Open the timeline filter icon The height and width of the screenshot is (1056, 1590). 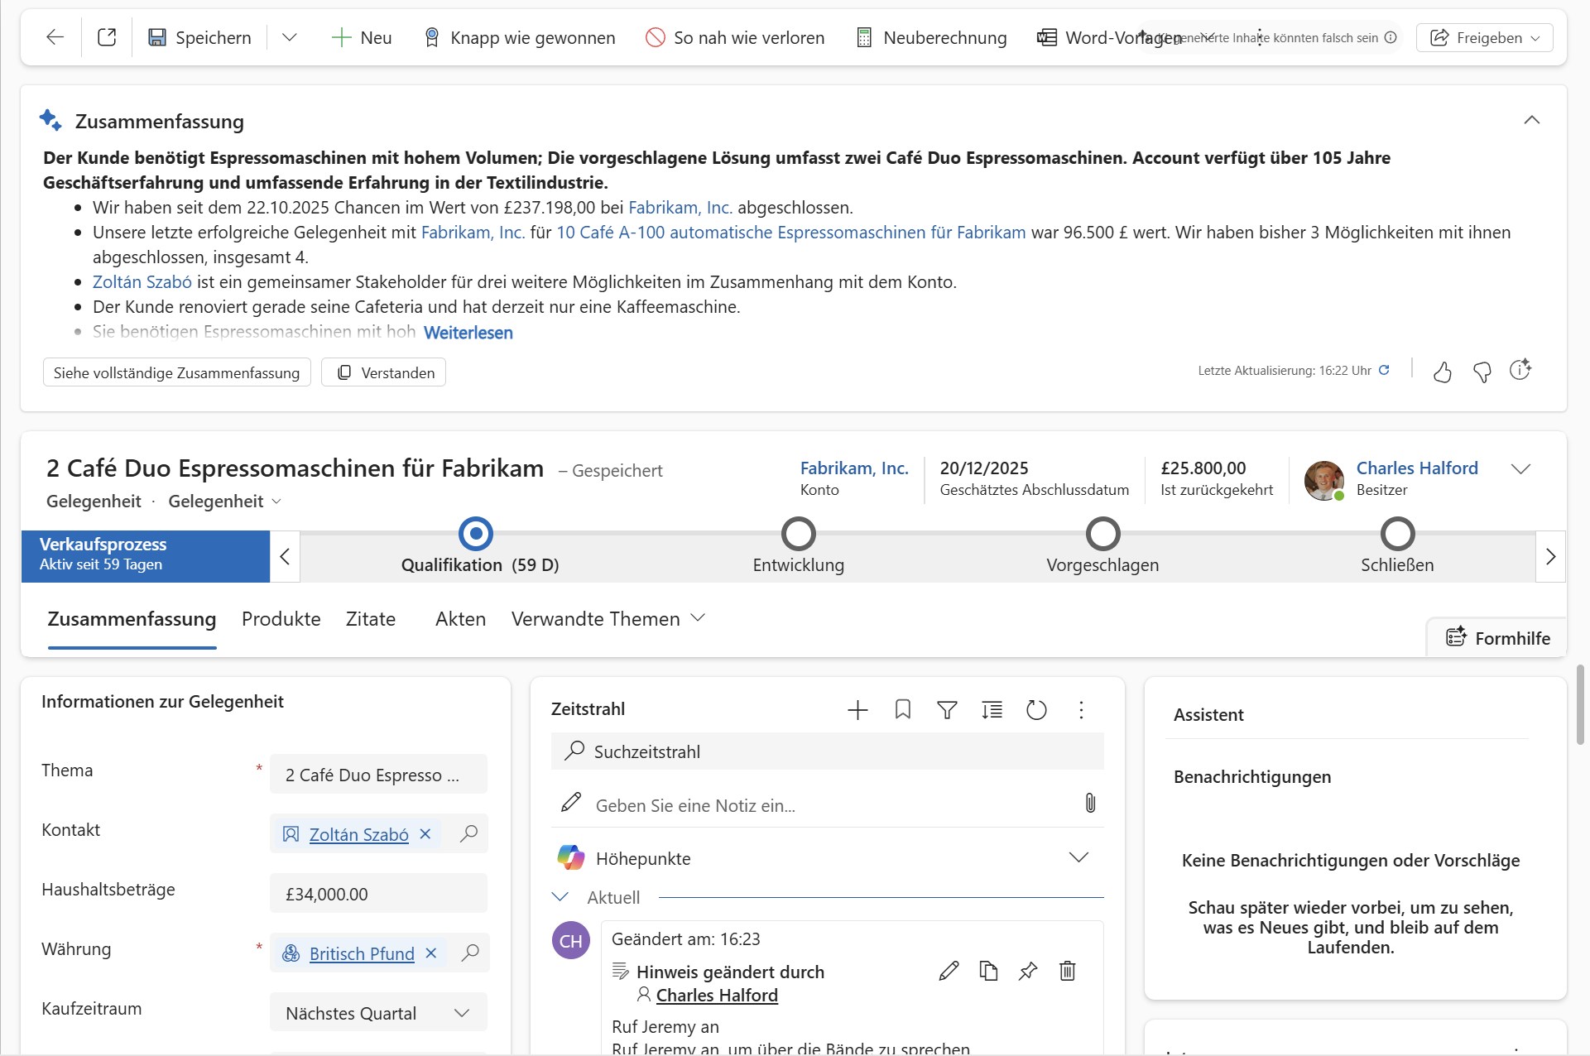(x=947, y=709)
